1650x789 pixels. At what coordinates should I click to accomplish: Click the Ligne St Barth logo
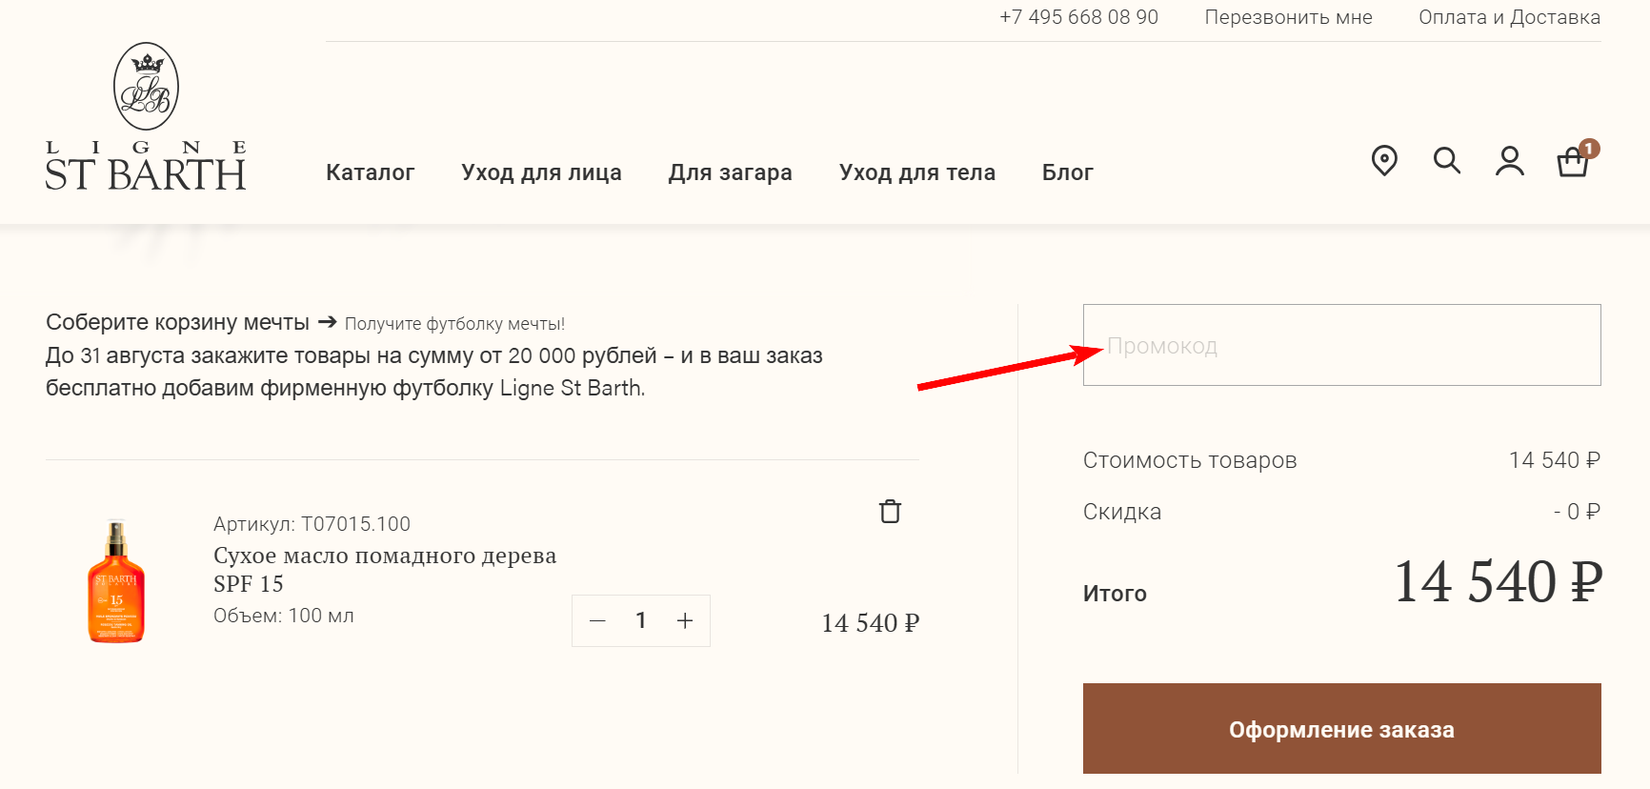pyautogui.click(x=146, y=117)
